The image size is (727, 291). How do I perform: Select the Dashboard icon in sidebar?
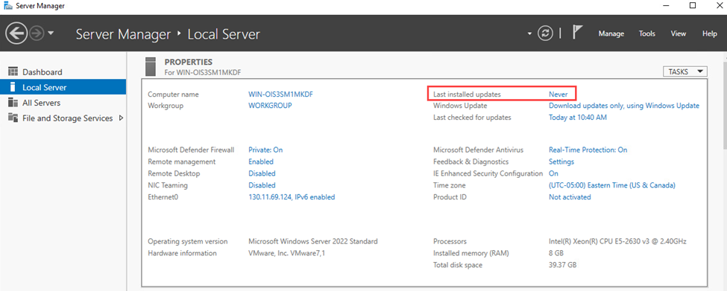[13, 72]
